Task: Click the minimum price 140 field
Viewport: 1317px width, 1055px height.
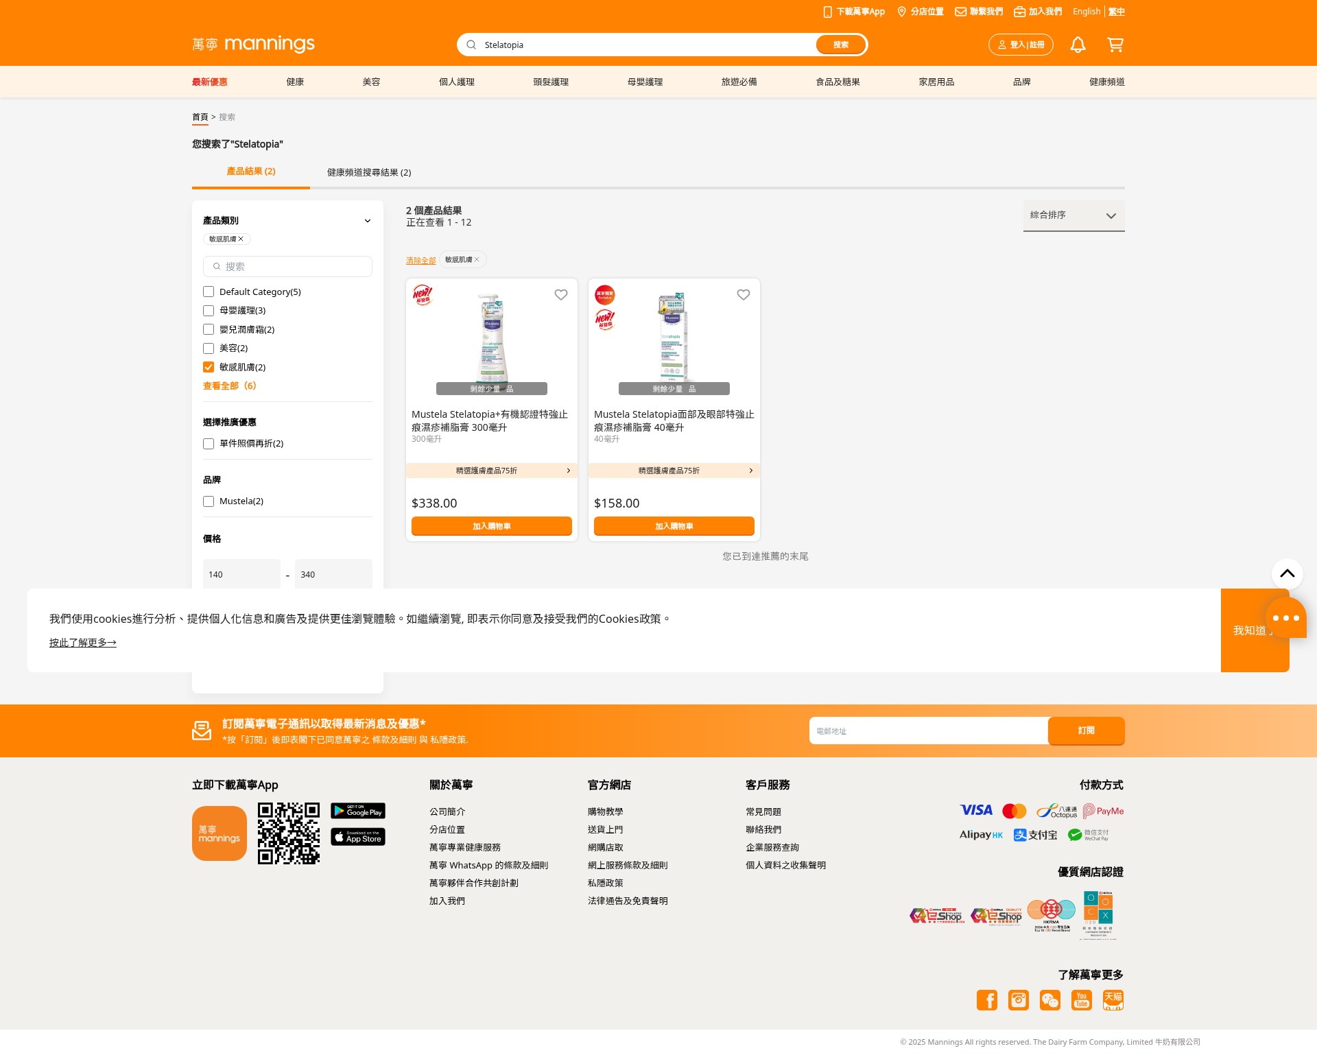Action: pyautogui.click(x=241, y=574)
